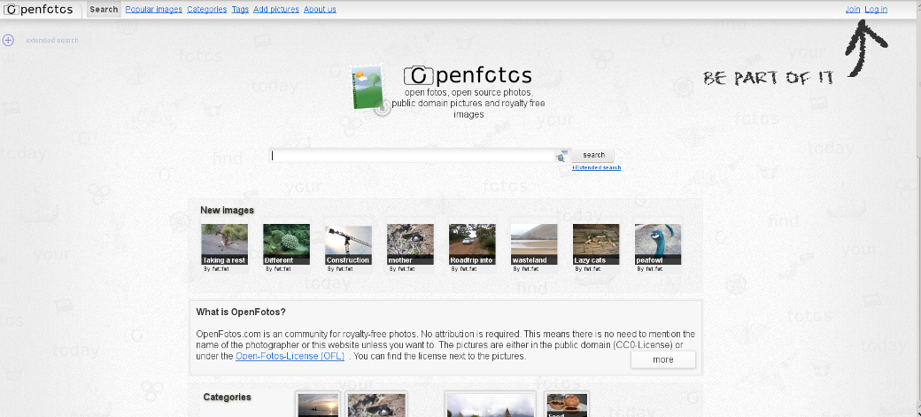Click the postage stamp icon beside the title

369,89
